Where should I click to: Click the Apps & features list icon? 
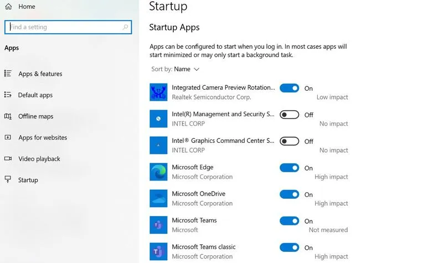8,74
